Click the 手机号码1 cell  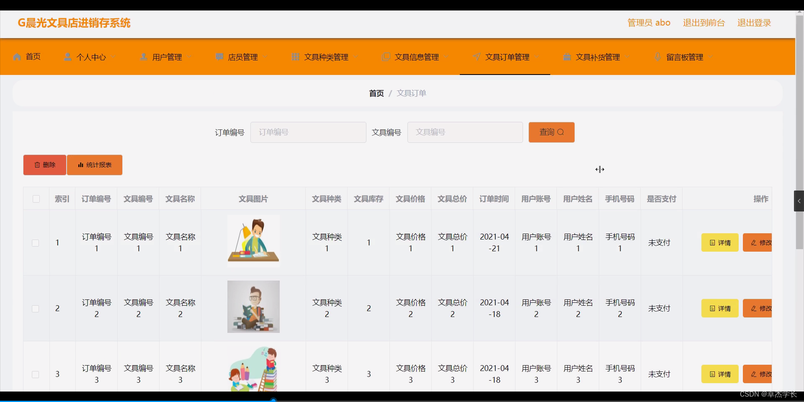pyautogui.click(x=620, y=242)
